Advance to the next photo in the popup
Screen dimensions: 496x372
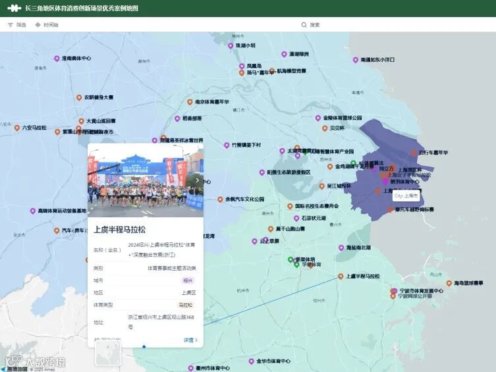[x=197, y=180]
